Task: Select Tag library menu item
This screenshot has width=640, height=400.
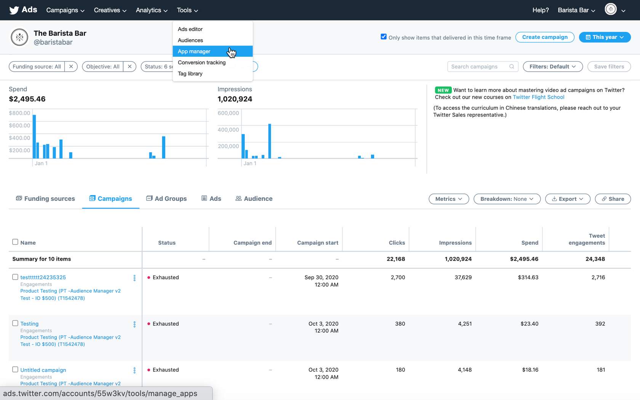Action: pos(213,74)
